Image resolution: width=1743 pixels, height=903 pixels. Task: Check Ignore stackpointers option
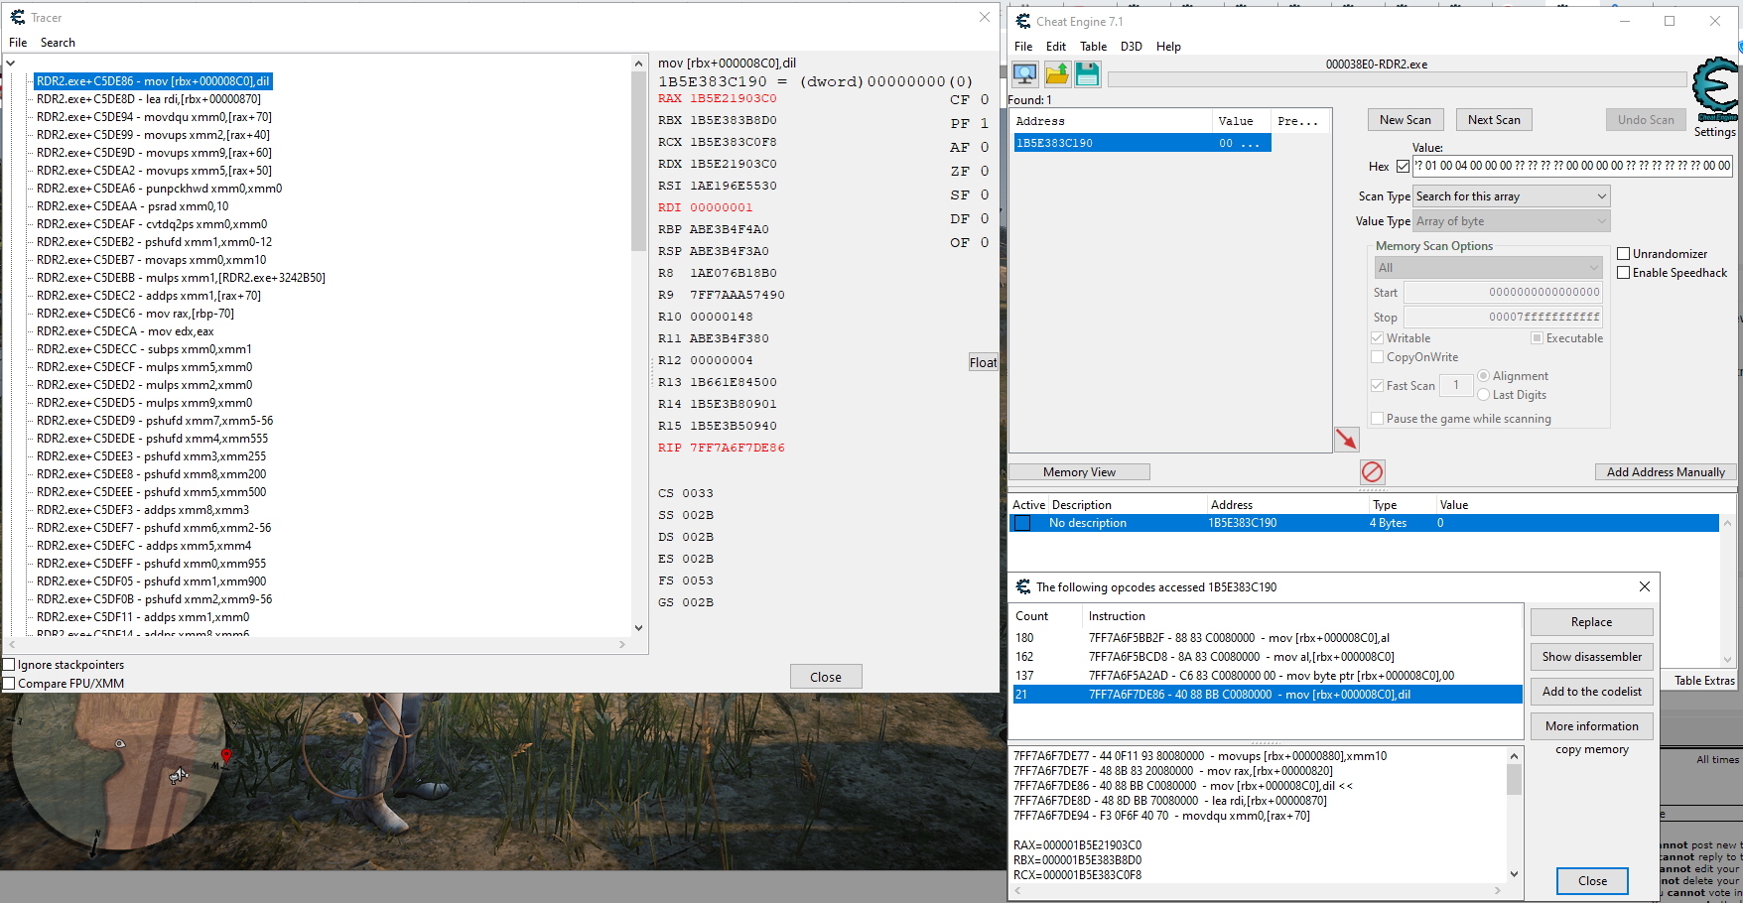(10, 665)
